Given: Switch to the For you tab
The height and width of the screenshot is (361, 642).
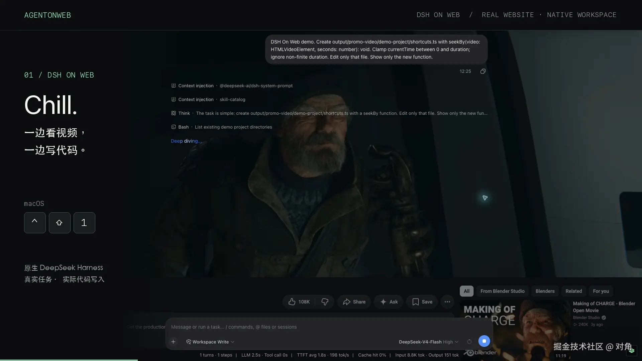Looking at the screenshot, I should tap(601, 291).
